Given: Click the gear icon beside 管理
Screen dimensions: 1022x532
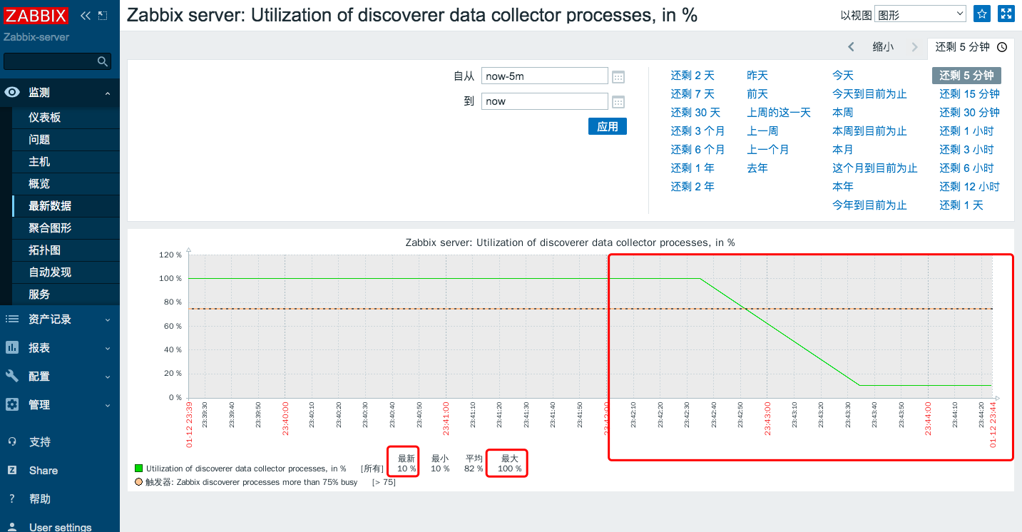Looking at the screenshot, I should (x=12, y=404).
